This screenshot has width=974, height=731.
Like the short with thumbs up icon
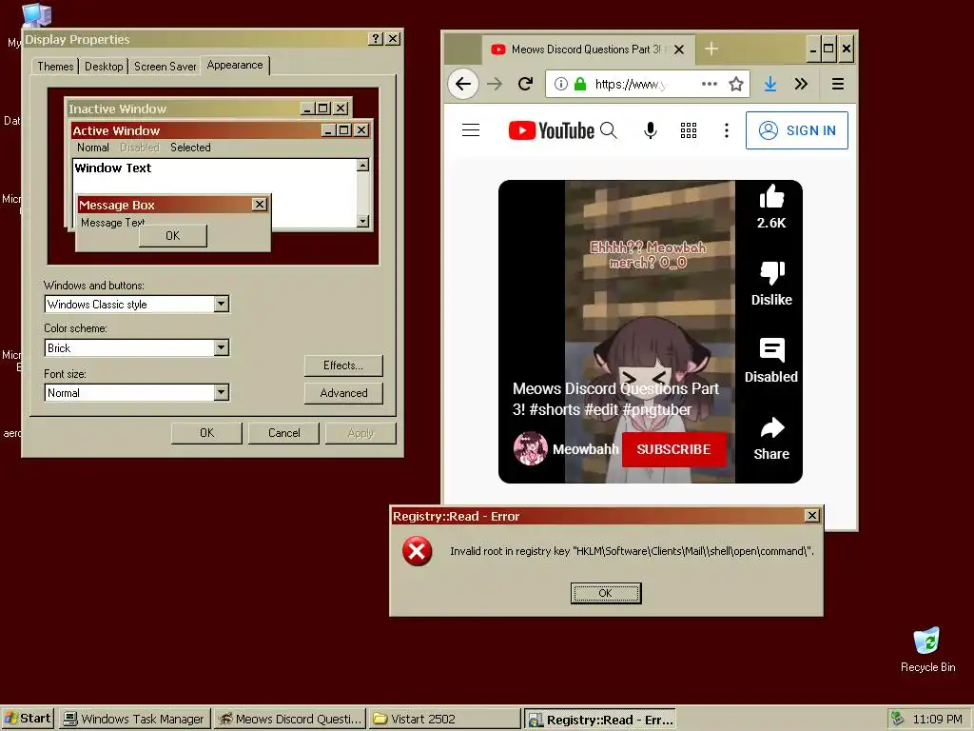click(771, 196)
